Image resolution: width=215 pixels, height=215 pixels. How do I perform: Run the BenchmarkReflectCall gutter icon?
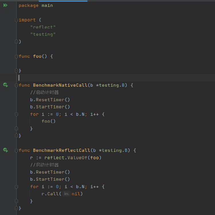click(5, 150)
